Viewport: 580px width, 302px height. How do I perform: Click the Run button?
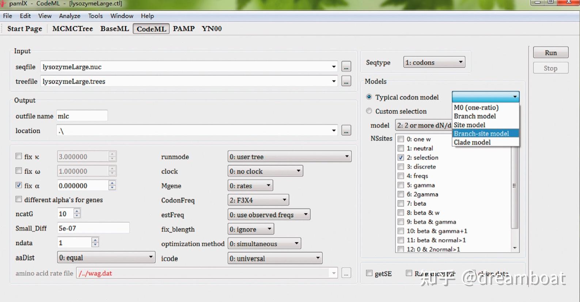[x=550, y=53]
